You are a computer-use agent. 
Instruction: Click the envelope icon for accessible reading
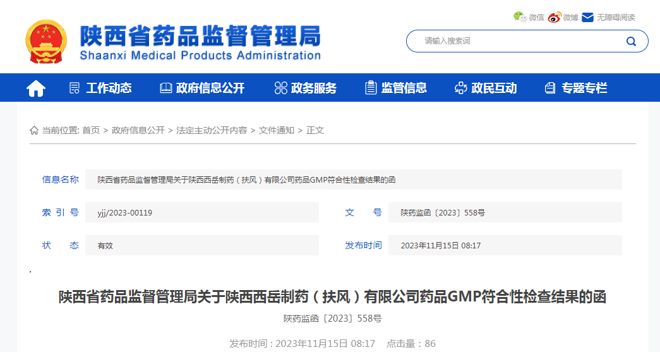[x=587, y=17]
